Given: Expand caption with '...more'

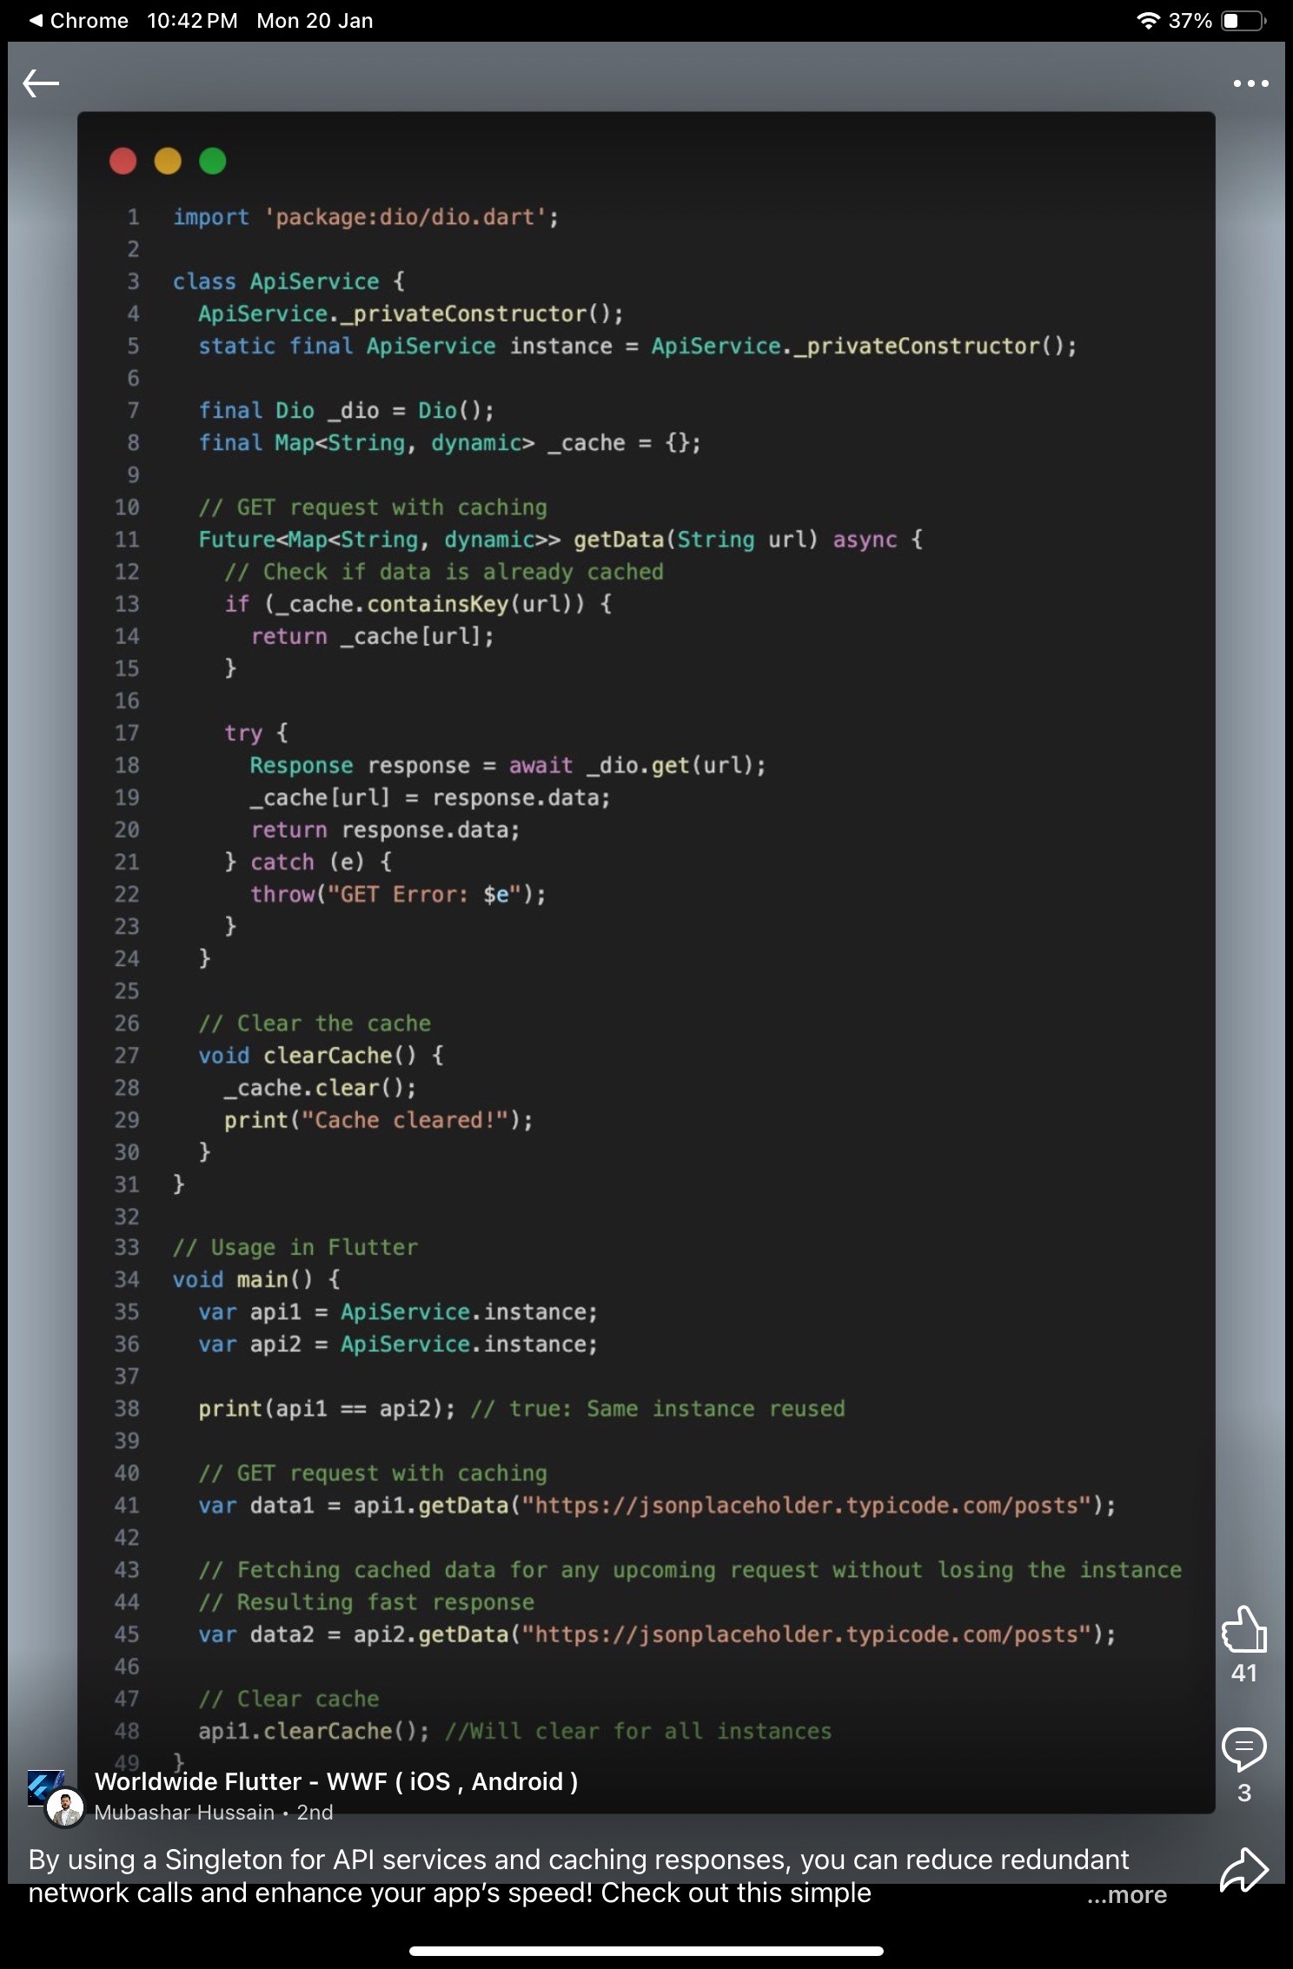Looking at the screenshot, I should pyautogui.click(x=1127, y=1894).
